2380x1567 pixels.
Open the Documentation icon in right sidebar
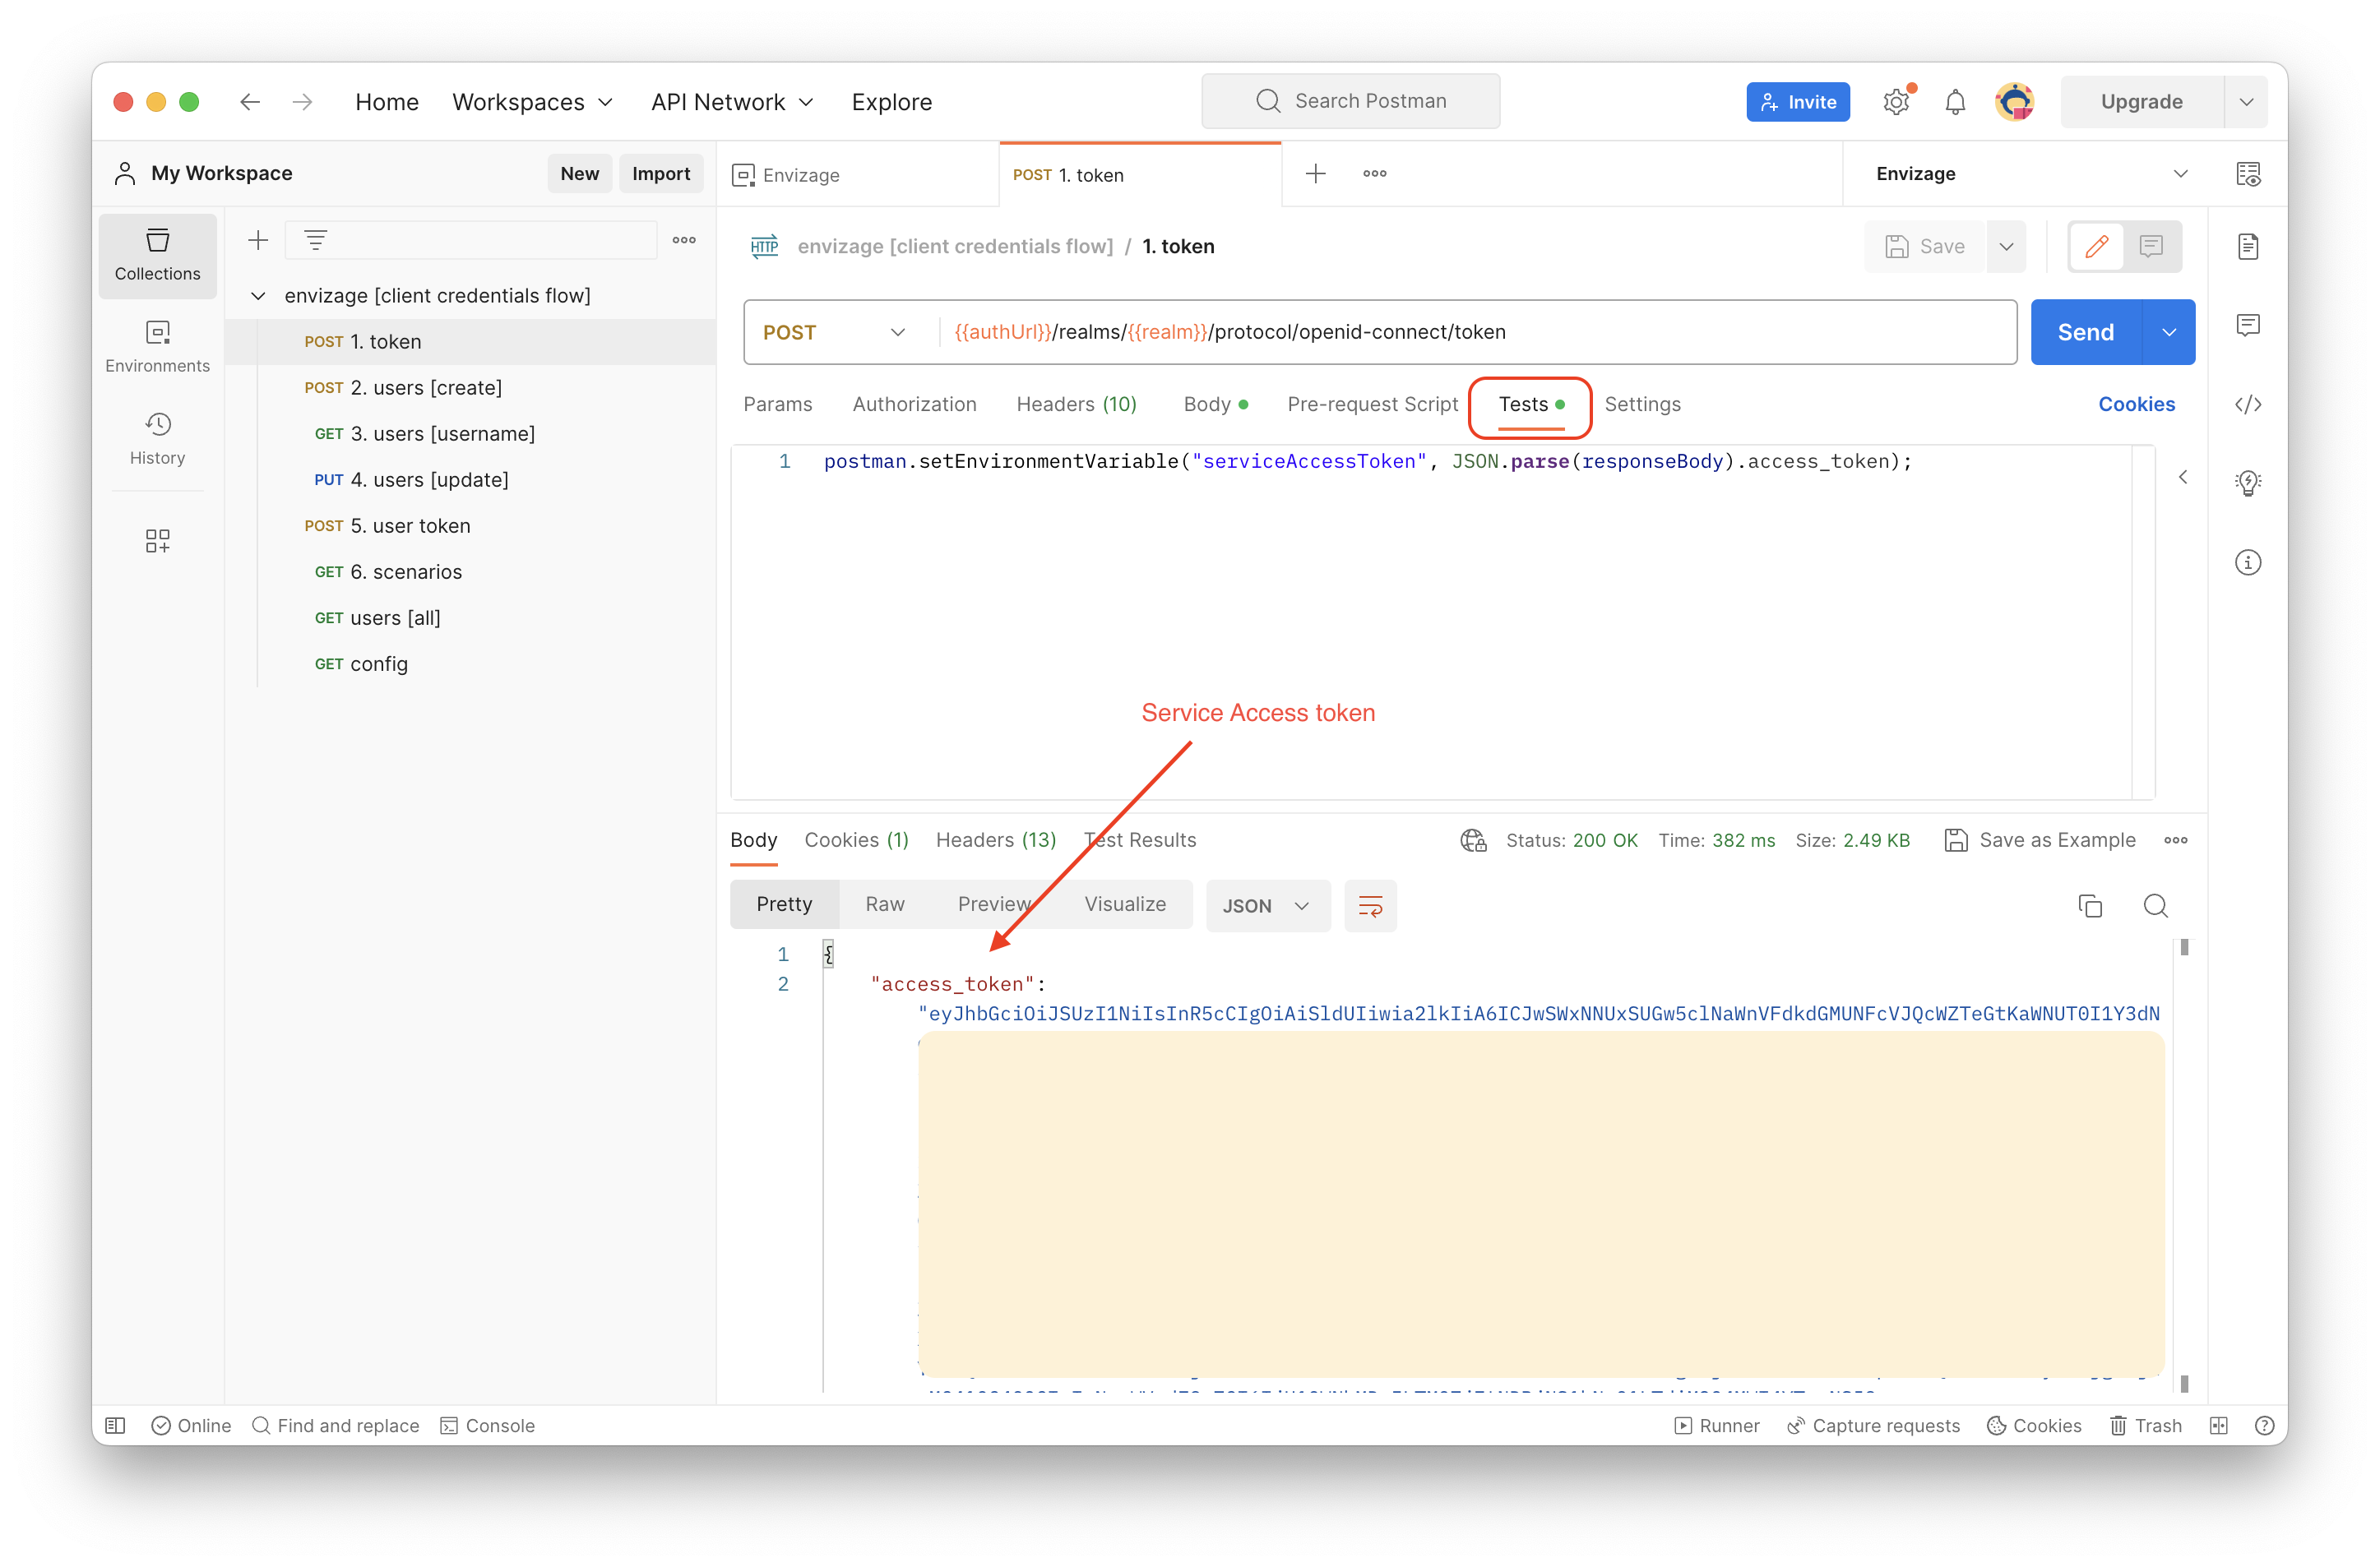2248,246
